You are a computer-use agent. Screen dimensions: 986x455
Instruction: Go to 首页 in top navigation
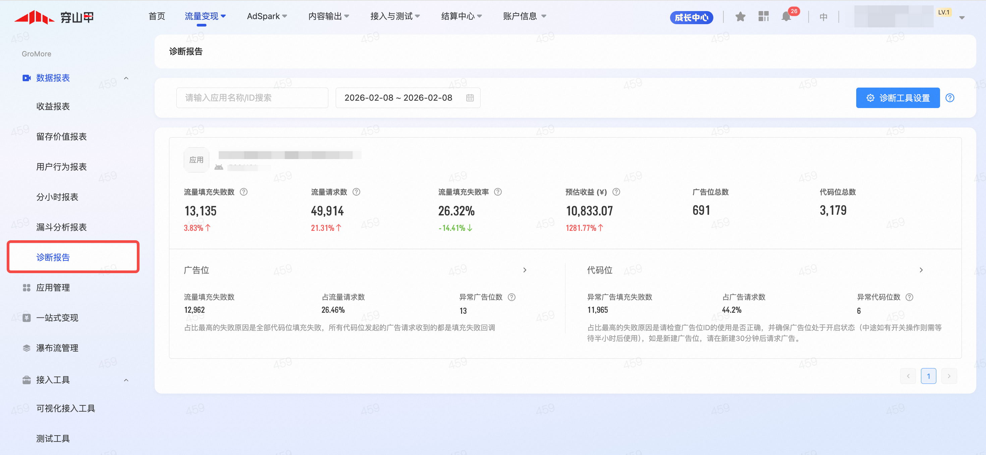(x=157, y=16)
